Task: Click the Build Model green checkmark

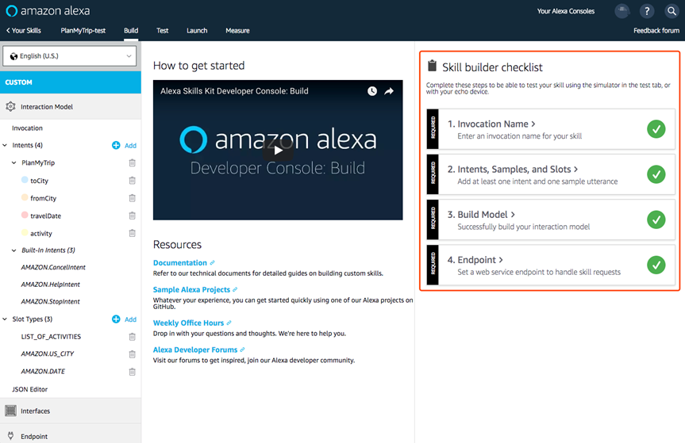Action: [x=656, y=220]
